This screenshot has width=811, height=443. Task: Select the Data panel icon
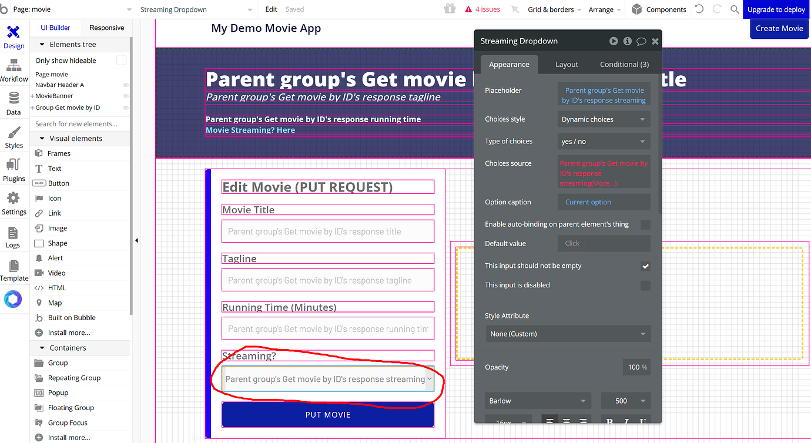pyautogui.click(x=14, y=100)
